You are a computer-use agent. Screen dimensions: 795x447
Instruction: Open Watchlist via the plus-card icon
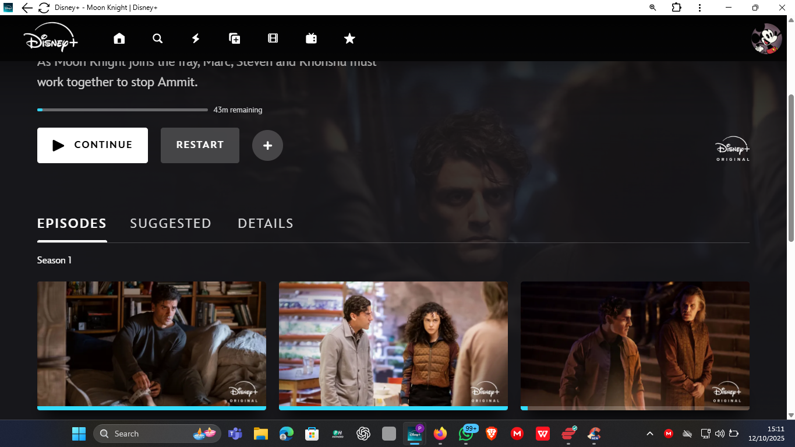point(234,38)
